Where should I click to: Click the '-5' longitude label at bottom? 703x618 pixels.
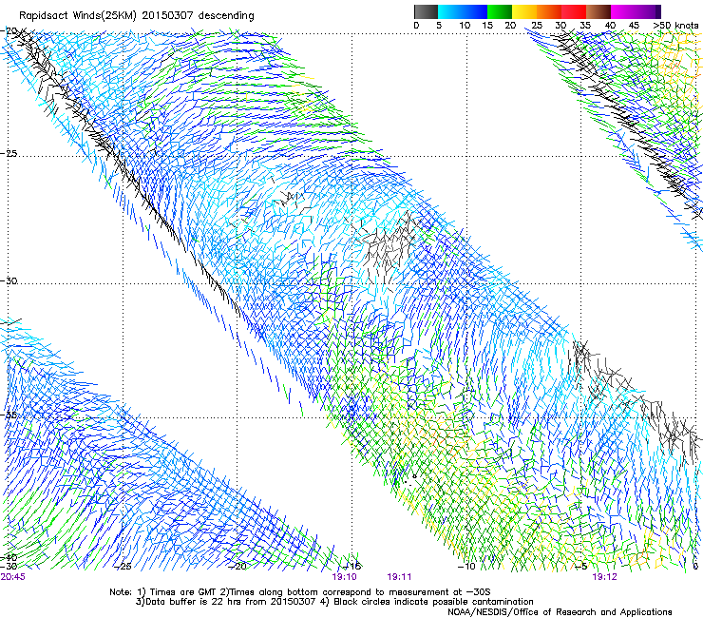[581, 567]
